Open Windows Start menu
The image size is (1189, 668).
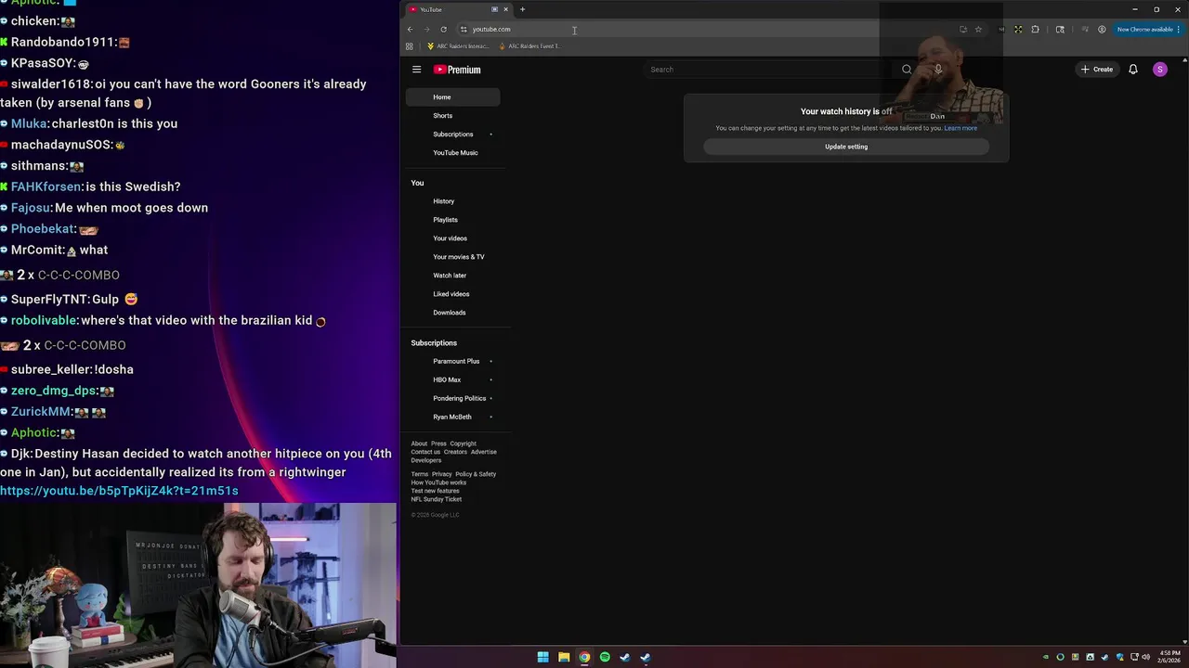(x=542, y=657)
